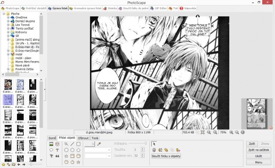Viewport: 275px width, 168px height.
Task: Expand the Domácí skupina node
Action: pyautogui.click(x=8, y=21)
